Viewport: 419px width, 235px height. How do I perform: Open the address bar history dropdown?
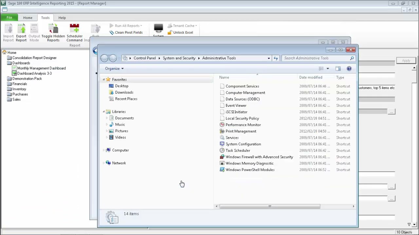[269, 58]
